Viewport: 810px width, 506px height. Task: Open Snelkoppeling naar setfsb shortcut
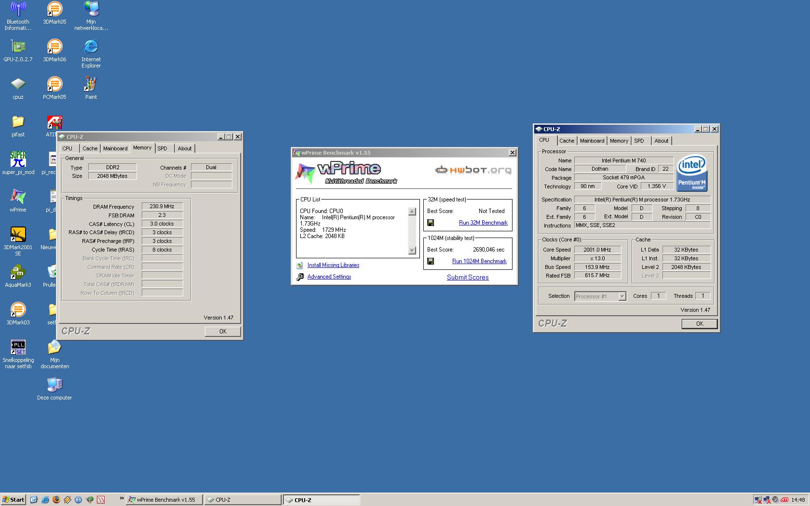click(x=18, y=354)
